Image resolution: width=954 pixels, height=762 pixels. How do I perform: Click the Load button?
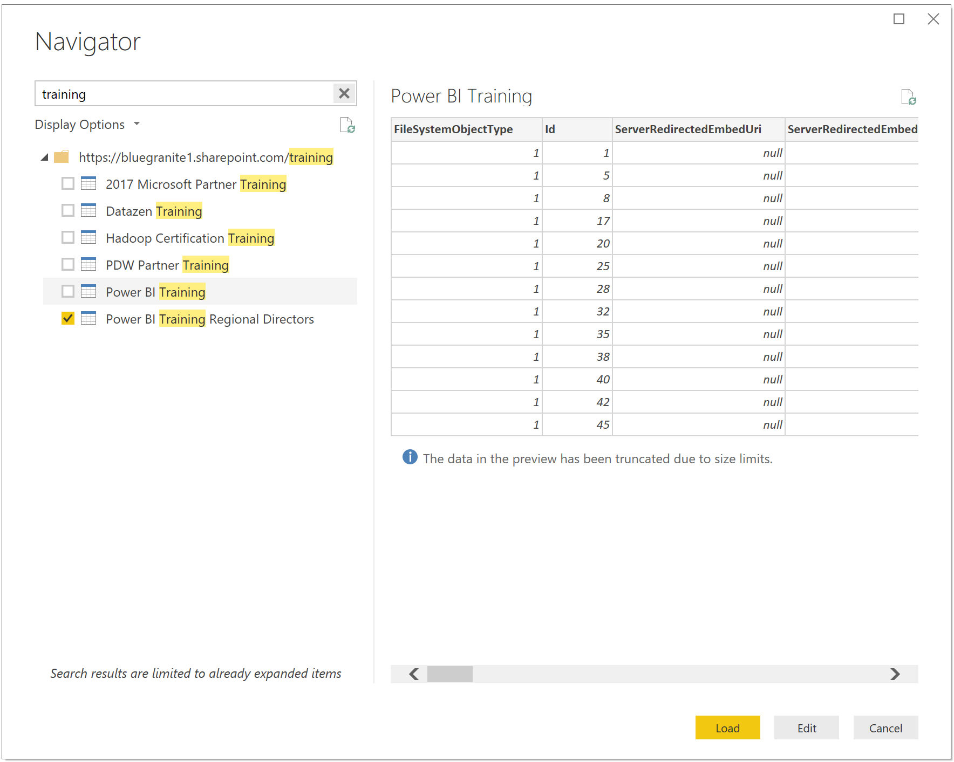(x=727, y=728)
